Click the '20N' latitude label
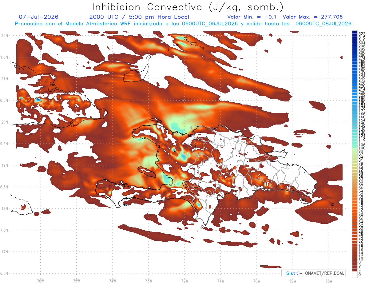Viewport: 369px width, 285px height. (x=4, y=122)
